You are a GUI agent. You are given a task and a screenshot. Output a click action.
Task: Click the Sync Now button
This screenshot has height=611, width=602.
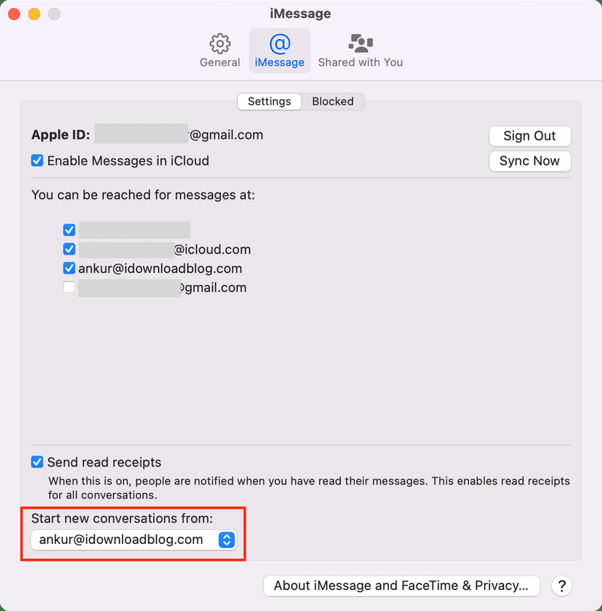coord(530,161)
